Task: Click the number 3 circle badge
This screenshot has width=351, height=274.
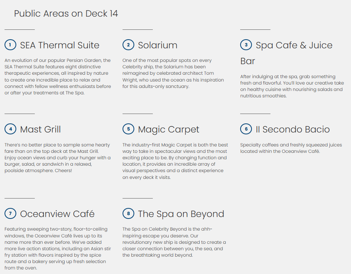Action: pyautogui.click(x=246, y=45)
